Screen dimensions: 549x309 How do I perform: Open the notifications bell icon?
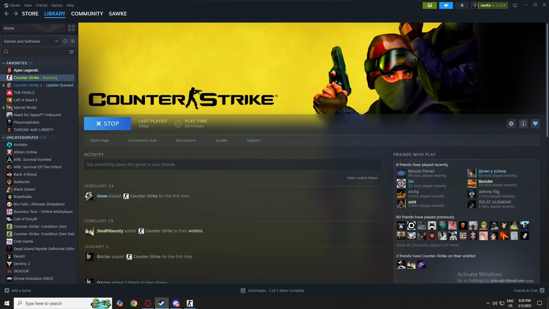click(462, 5)
